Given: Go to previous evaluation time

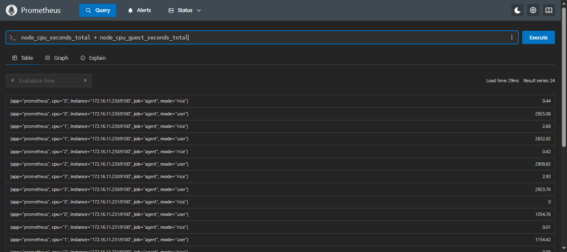Looking at the screenshot, I should (x=13, y=81).
